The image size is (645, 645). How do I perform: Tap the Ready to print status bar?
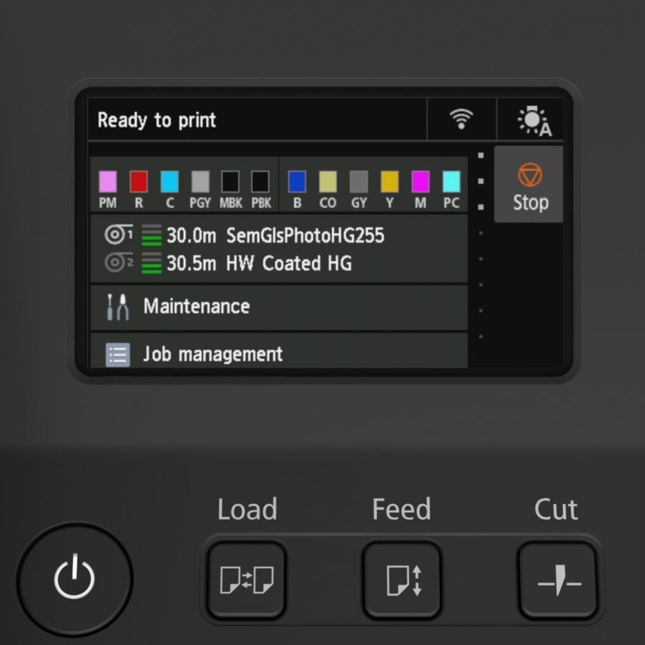[x=257, y=120]
